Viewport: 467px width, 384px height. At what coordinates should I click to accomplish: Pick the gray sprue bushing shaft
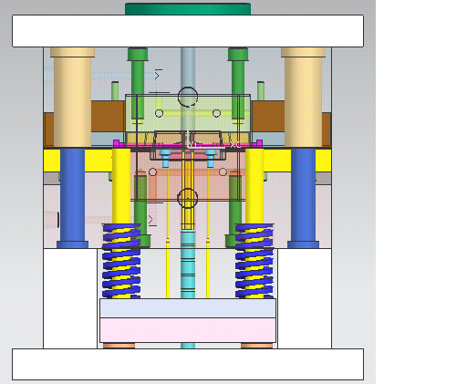pyautogui.click(x=188, y=67)
